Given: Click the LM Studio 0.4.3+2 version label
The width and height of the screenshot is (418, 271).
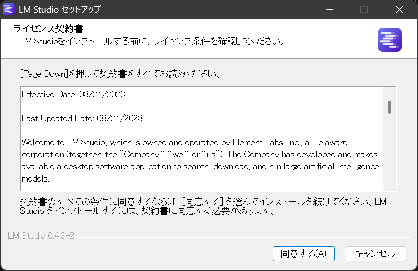Looking at the screenshot, I should point(41,236).
